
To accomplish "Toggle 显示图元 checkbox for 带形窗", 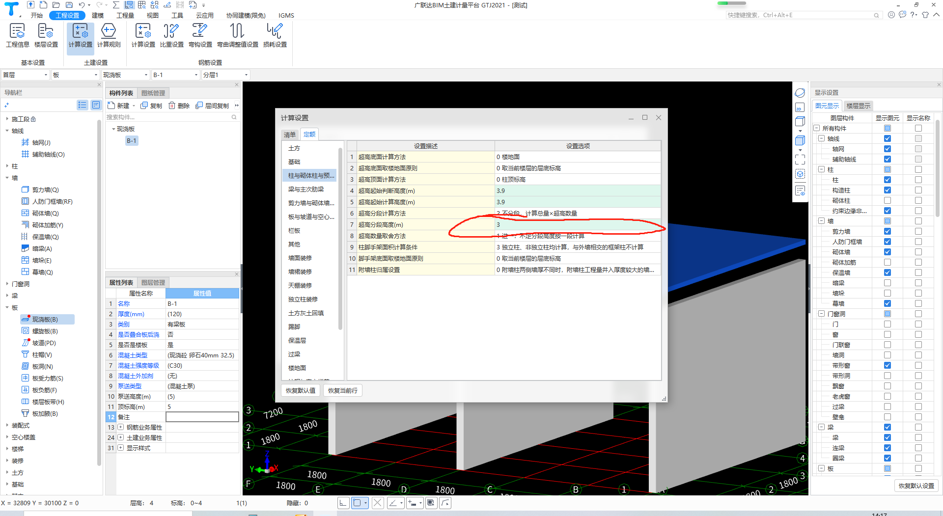I will pos(888,365).
